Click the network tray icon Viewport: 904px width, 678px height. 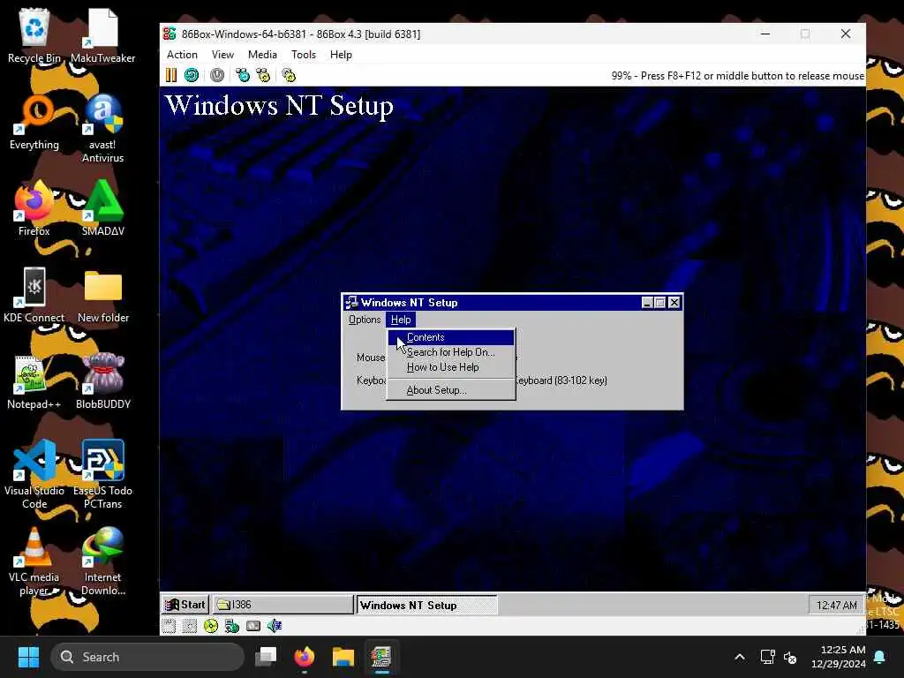[767, 657]
